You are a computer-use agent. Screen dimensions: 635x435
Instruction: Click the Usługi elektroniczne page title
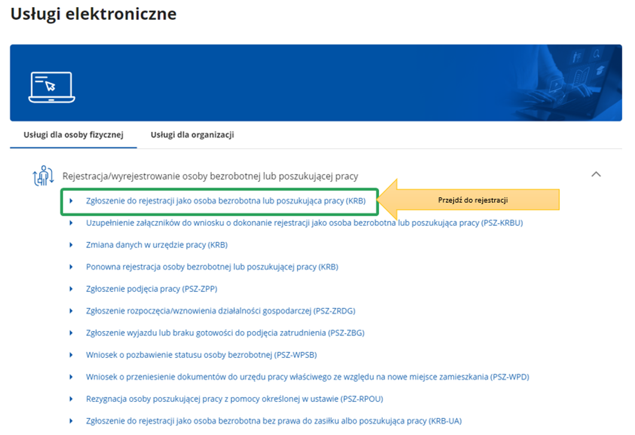coord(93,14)
